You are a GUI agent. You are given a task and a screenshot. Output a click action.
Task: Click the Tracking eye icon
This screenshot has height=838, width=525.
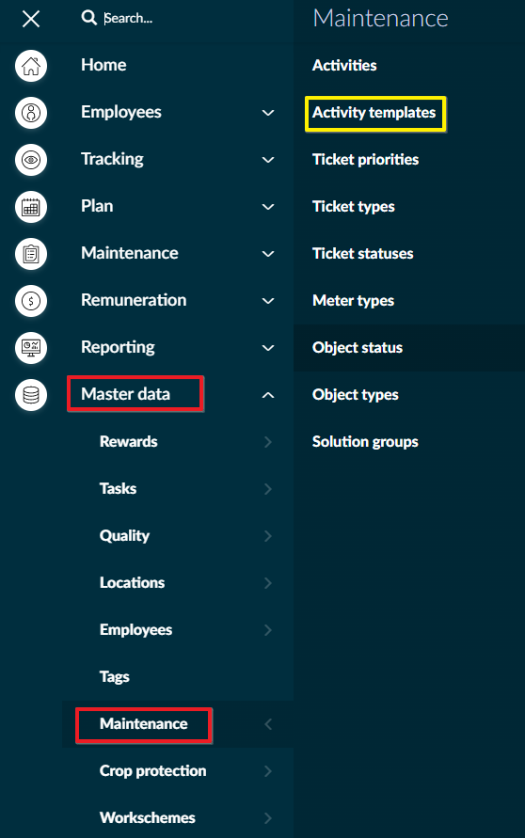click(x=31, y=160)
